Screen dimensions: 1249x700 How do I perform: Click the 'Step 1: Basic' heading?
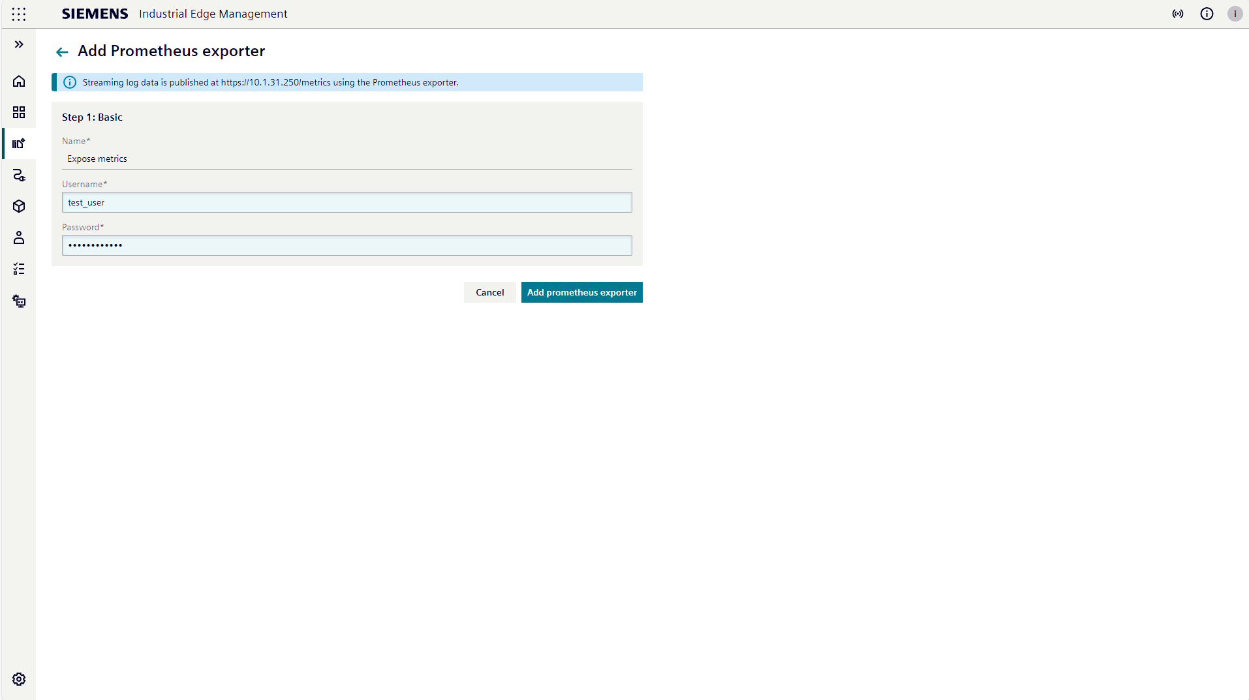[x=92, y=117]
